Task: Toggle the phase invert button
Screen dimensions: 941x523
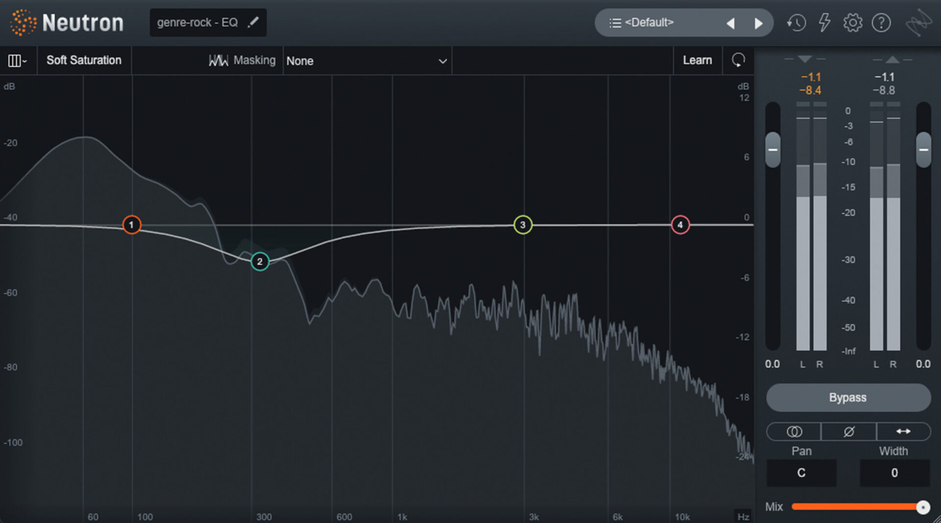Action: point(848,432)
